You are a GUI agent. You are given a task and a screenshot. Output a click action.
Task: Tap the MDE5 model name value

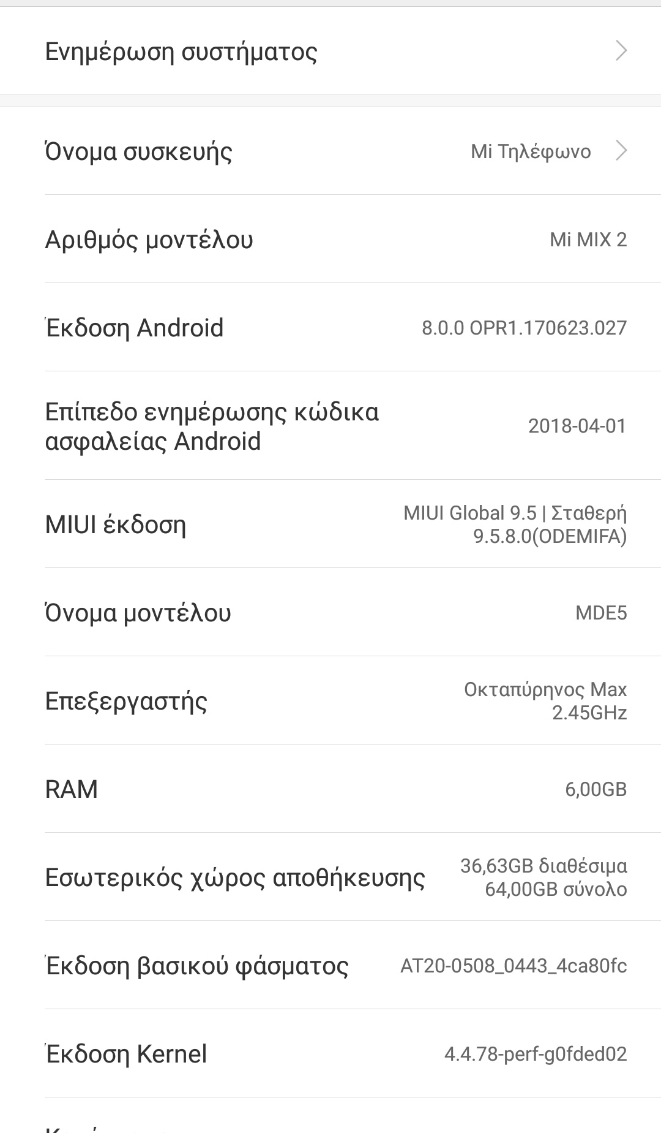click(x=601, y=613)
